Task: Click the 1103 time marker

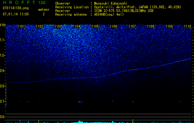Action: [58, 26]
